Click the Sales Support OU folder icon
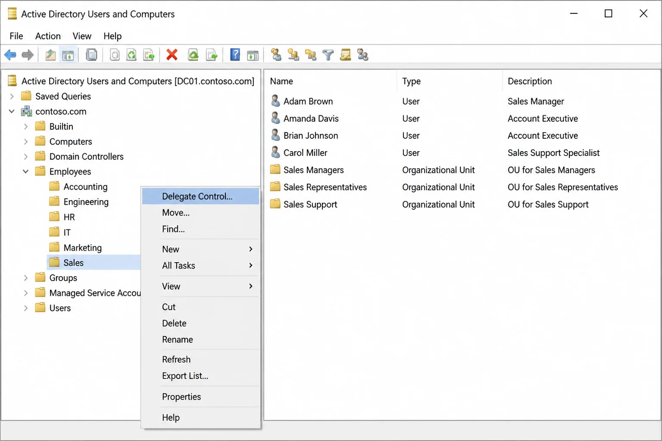Screen dimensions: 662x441 (x=275, y=204)
